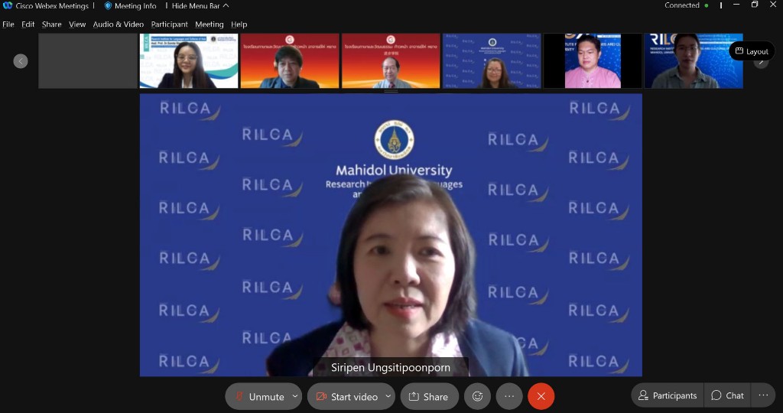Viewport: 783px width, 413px height.
Task: Open the File menu
Action: [x=8, y=24]
